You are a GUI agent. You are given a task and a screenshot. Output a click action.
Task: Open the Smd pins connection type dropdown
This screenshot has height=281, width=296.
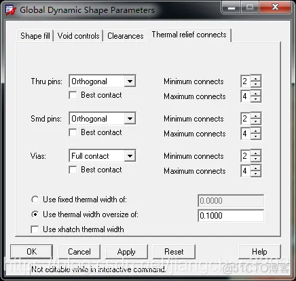(130, 119)
